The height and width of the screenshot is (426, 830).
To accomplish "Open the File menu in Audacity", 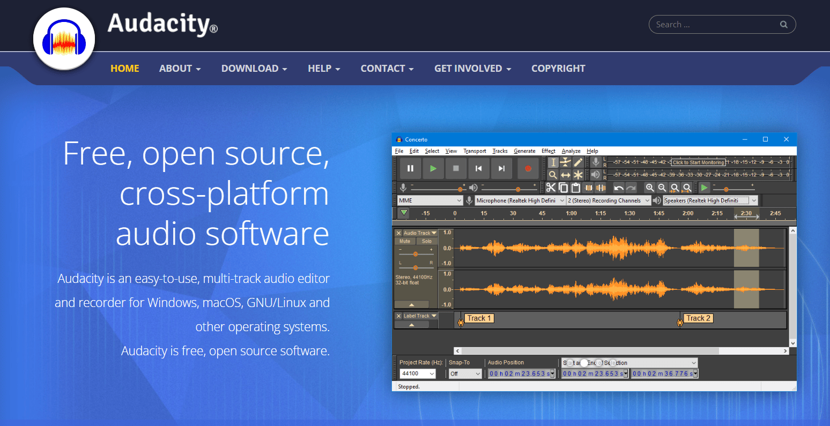I will point(399,151).
